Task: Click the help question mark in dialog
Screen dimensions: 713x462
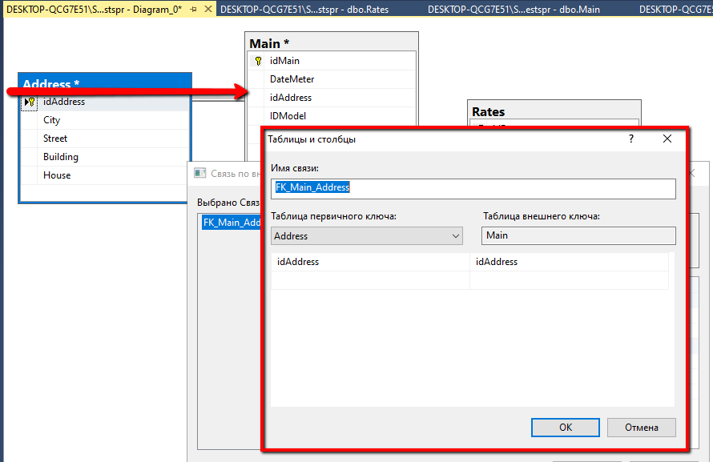Action: [631, 139]
